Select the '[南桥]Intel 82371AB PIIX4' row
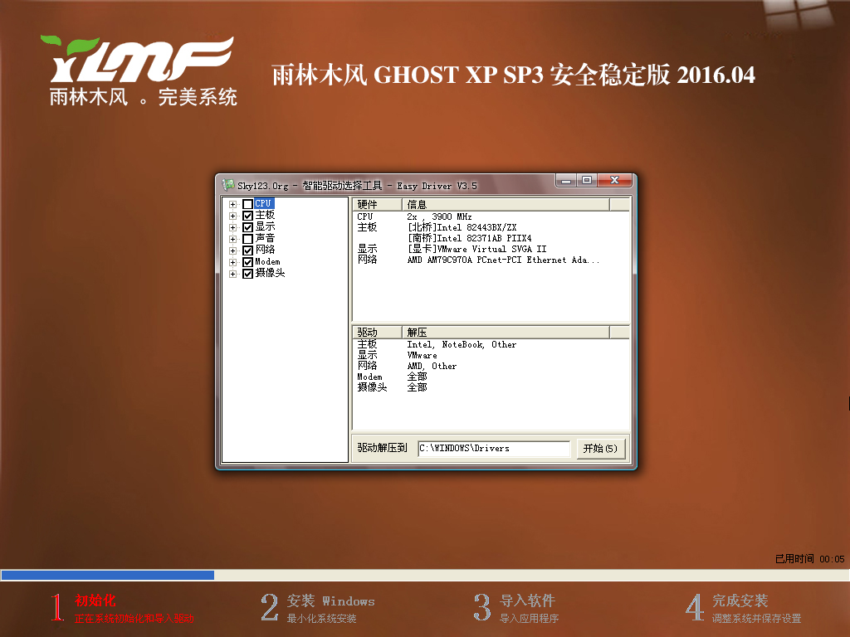The height and width of the screenshot is (637, 850). click(470, 238)
